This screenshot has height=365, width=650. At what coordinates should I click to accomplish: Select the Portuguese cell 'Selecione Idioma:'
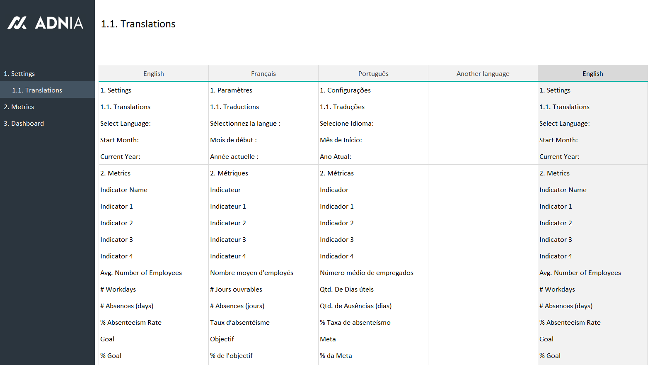point(347,123)
